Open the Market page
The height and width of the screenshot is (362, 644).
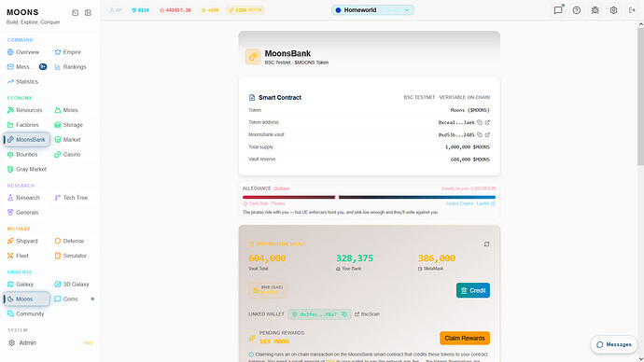[67, 140]
